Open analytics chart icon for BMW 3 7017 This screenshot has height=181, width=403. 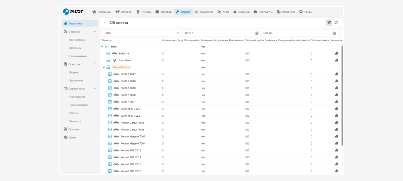336,74
